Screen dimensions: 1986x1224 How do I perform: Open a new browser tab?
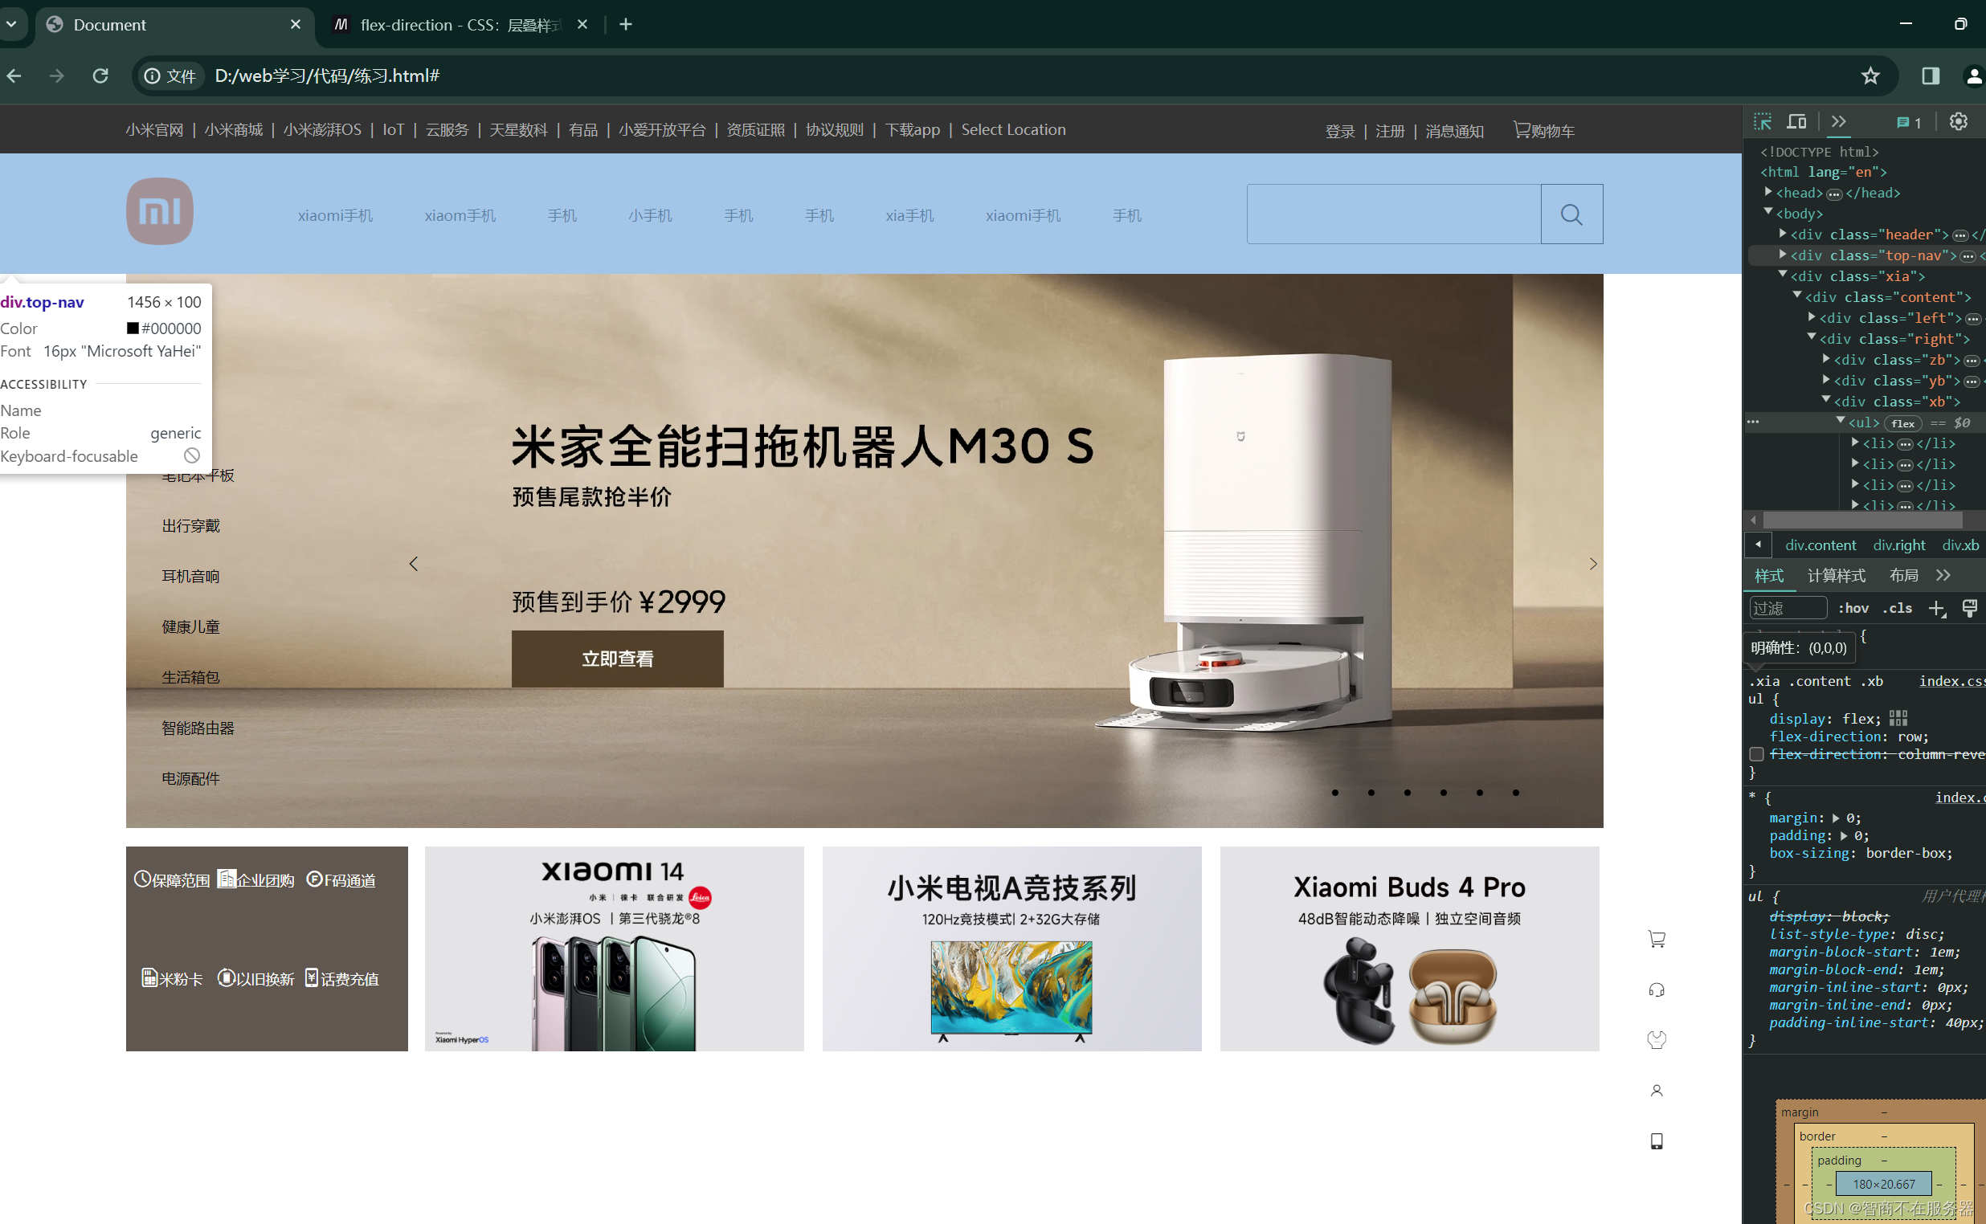tap(625, 24)
